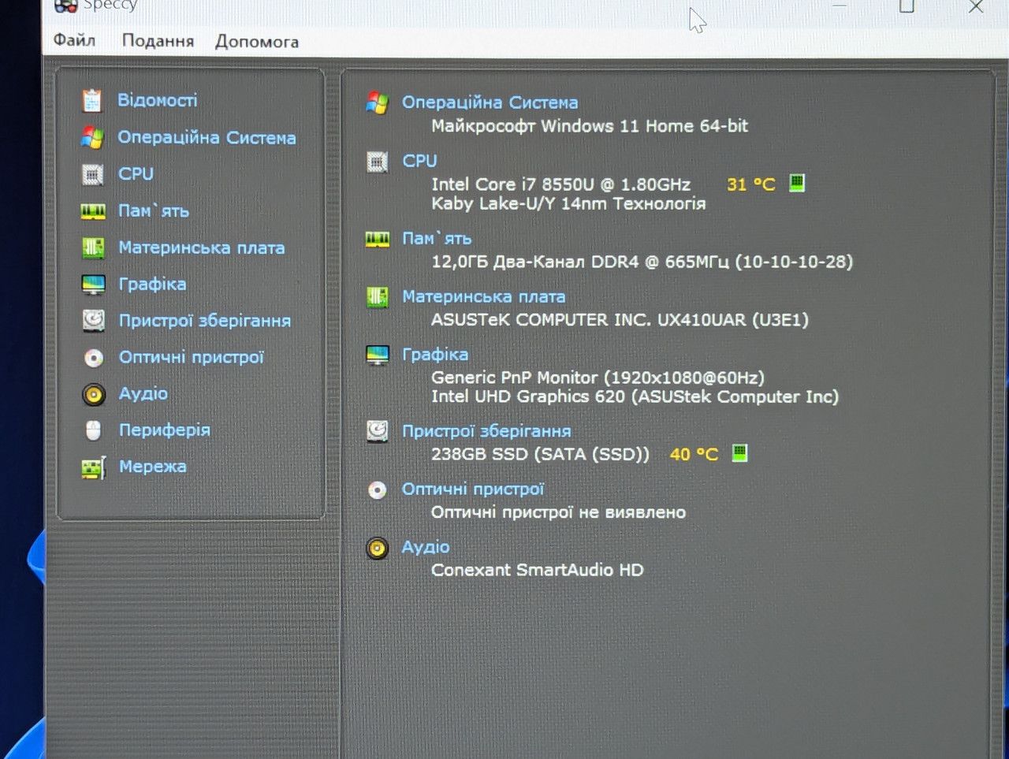Click the Windows flag icon in sidebar

tap(92, 138)
